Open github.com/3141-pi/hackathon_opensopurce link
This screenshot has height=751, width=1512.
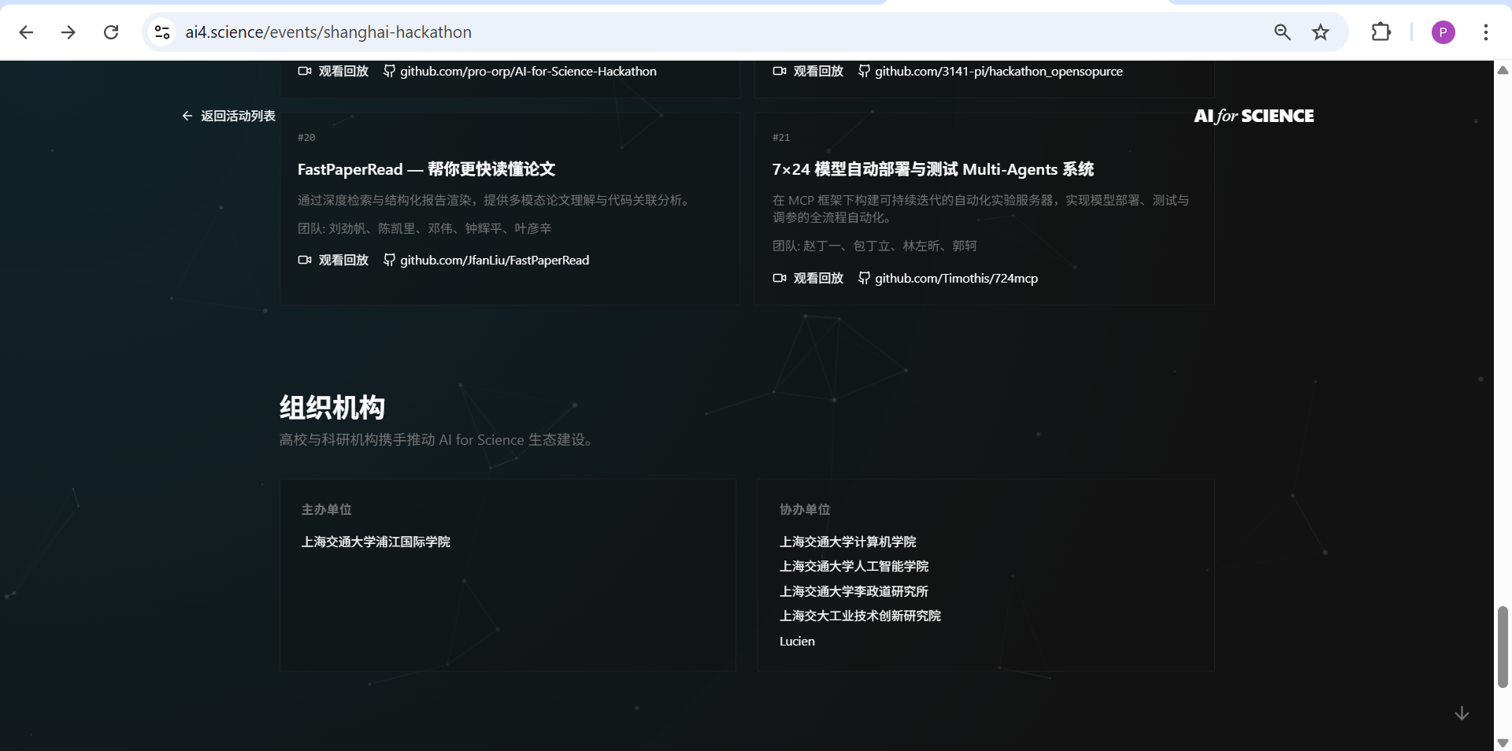pyautogui.click(x=999, y=71)
